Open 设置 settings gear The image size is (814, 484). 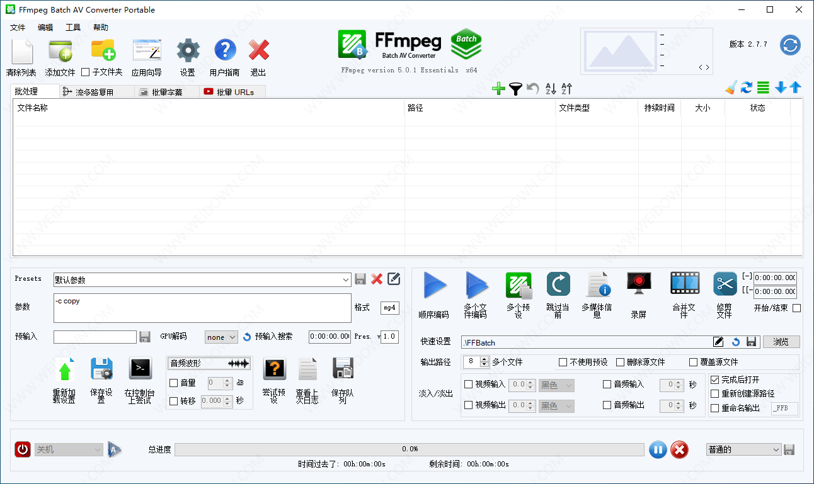point(188,50)
